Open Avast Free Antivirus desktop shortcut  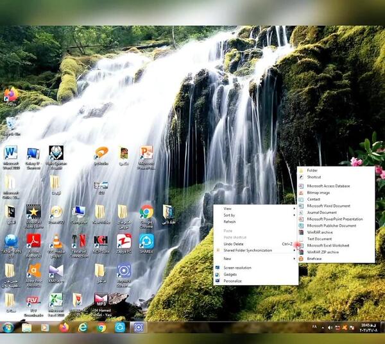(x=33, y=275)
